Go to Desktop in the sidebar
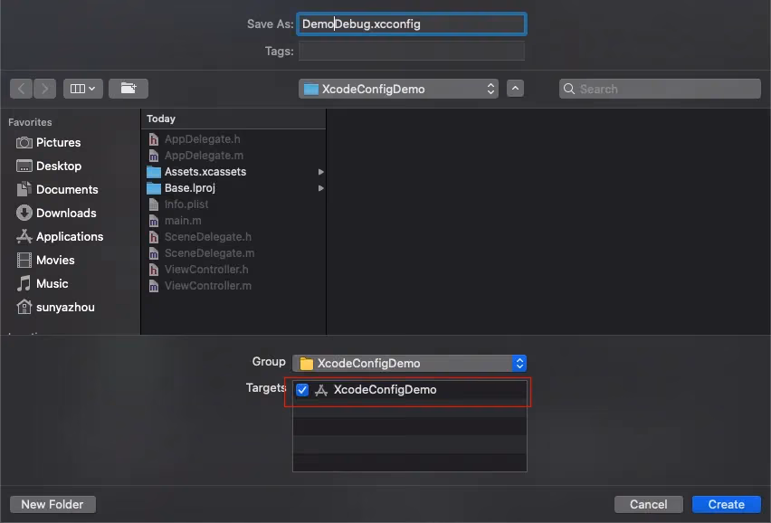Viewport: 771px width, 523px height. pos(58,166)
